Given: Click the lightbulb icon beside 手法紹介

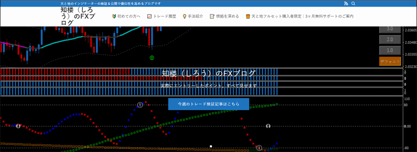Looking at the screenshot, I should pos(185,16).
